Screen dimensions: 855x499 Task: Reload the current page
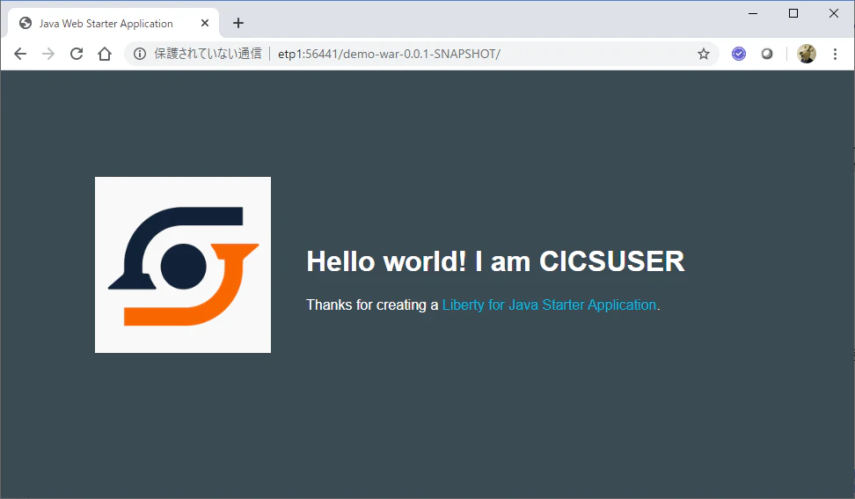point(77,54)
